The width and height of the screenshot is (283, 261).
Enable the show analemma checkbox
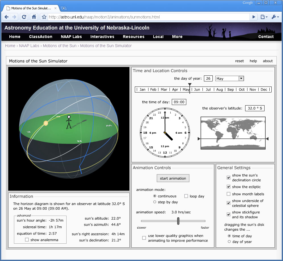click(27, 240)
